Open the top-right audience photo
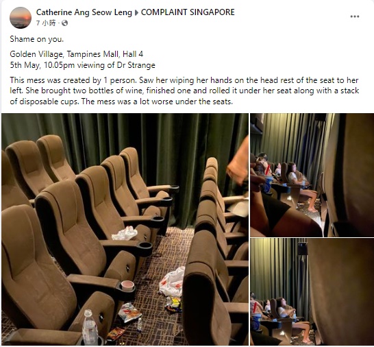Viewport: 374px width, 347px height. pos(312,175)
